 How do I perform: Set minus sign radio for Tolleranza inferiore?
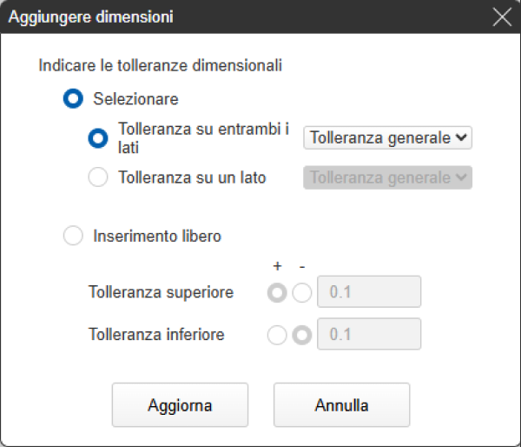click(301, 334)
